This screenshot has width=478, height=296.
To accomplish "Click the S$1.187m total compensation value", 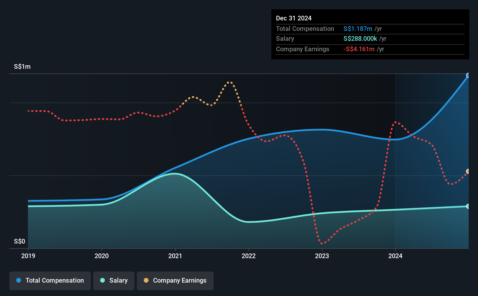I will (358, 29).
